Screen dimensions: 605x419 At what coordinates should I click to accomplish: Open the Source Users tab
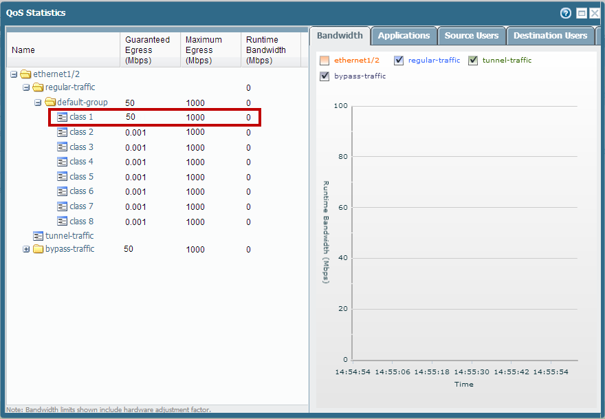coord(472,36)
